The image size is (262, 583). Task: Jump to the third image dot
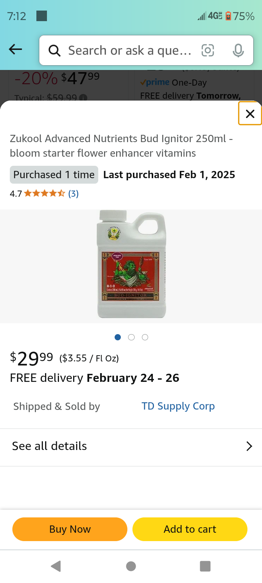click(x=145, y=337)
